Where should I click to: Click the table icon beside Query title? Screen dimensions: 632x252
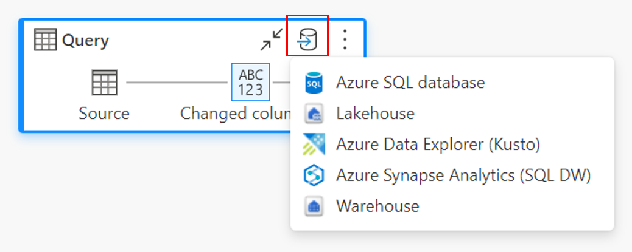(46, 41)
